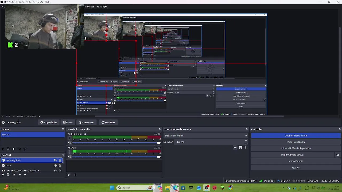The image size is (342, 192).
Task: Zoom in preview with plus icon
Action: 14,116
